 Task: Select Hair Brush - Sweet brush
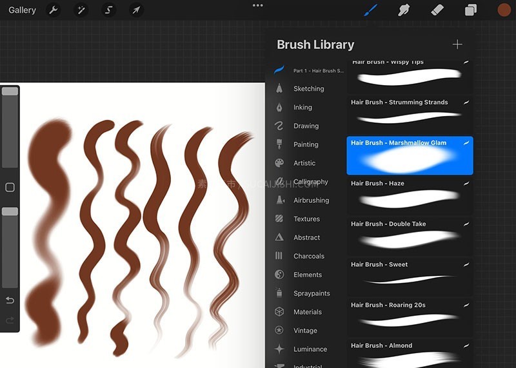click(410, 277)
